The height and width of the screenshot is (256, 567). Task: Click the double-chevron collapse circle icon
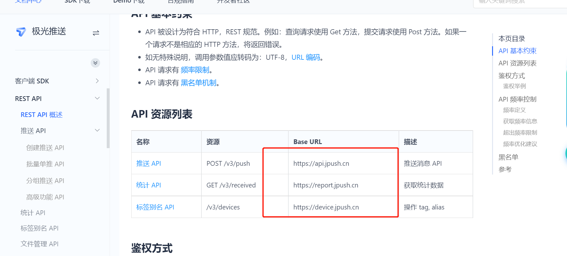[x=95, y=63]
